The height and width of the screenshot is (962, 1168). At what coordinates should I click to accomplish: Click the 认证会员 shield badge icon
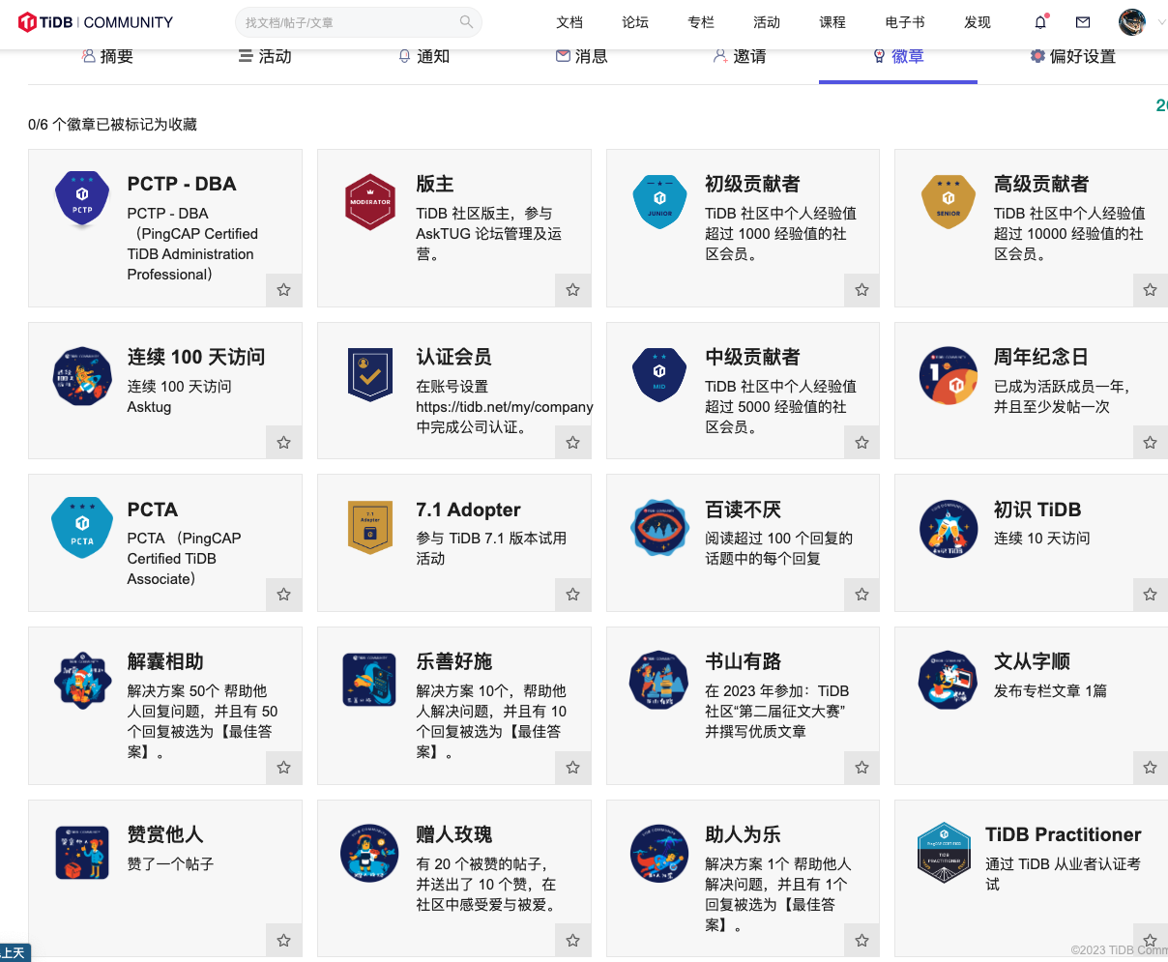(x=370, y=374)
